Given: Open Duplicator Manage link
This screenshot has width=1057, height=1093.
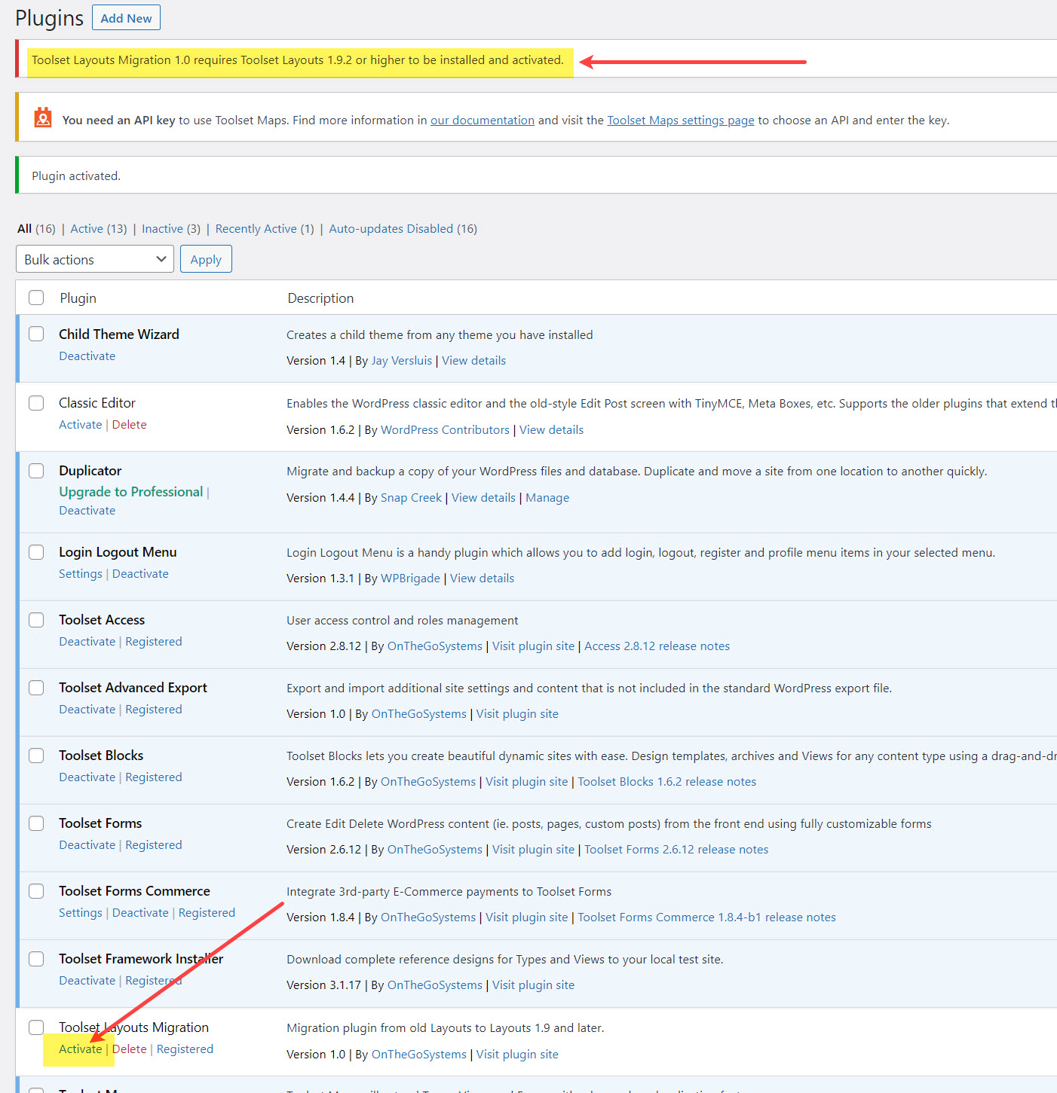Looking at the screenshot, I should point(547,498).
